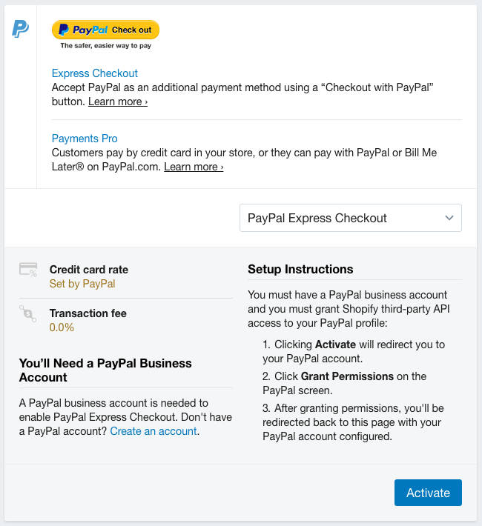Click the yellow PayPal Check out badge

105,30
